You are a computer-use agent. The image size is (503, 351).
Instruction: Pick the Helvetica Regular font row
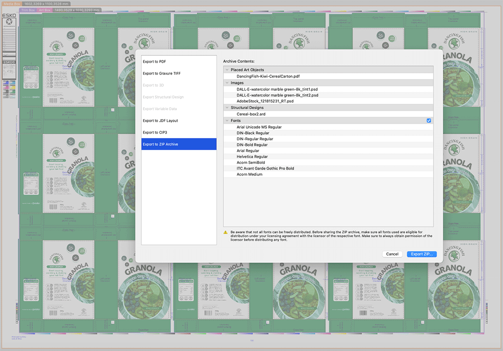point(252,156)
